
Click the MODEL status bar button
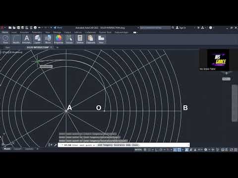[x=138, y=150]
